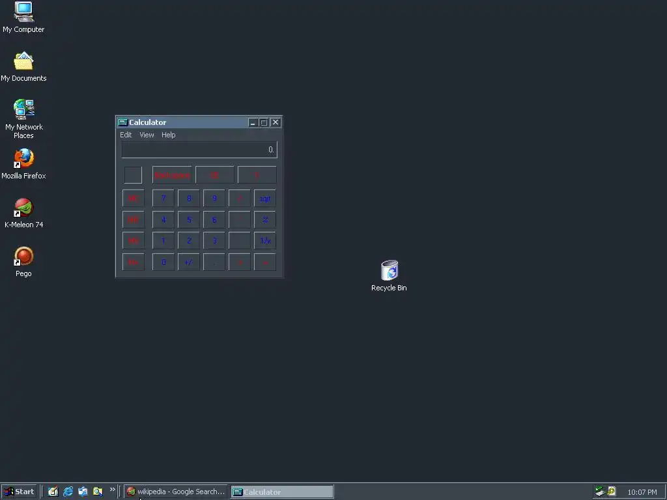
Task: Click the 3 digit button
Action: [x=214, y=241]
